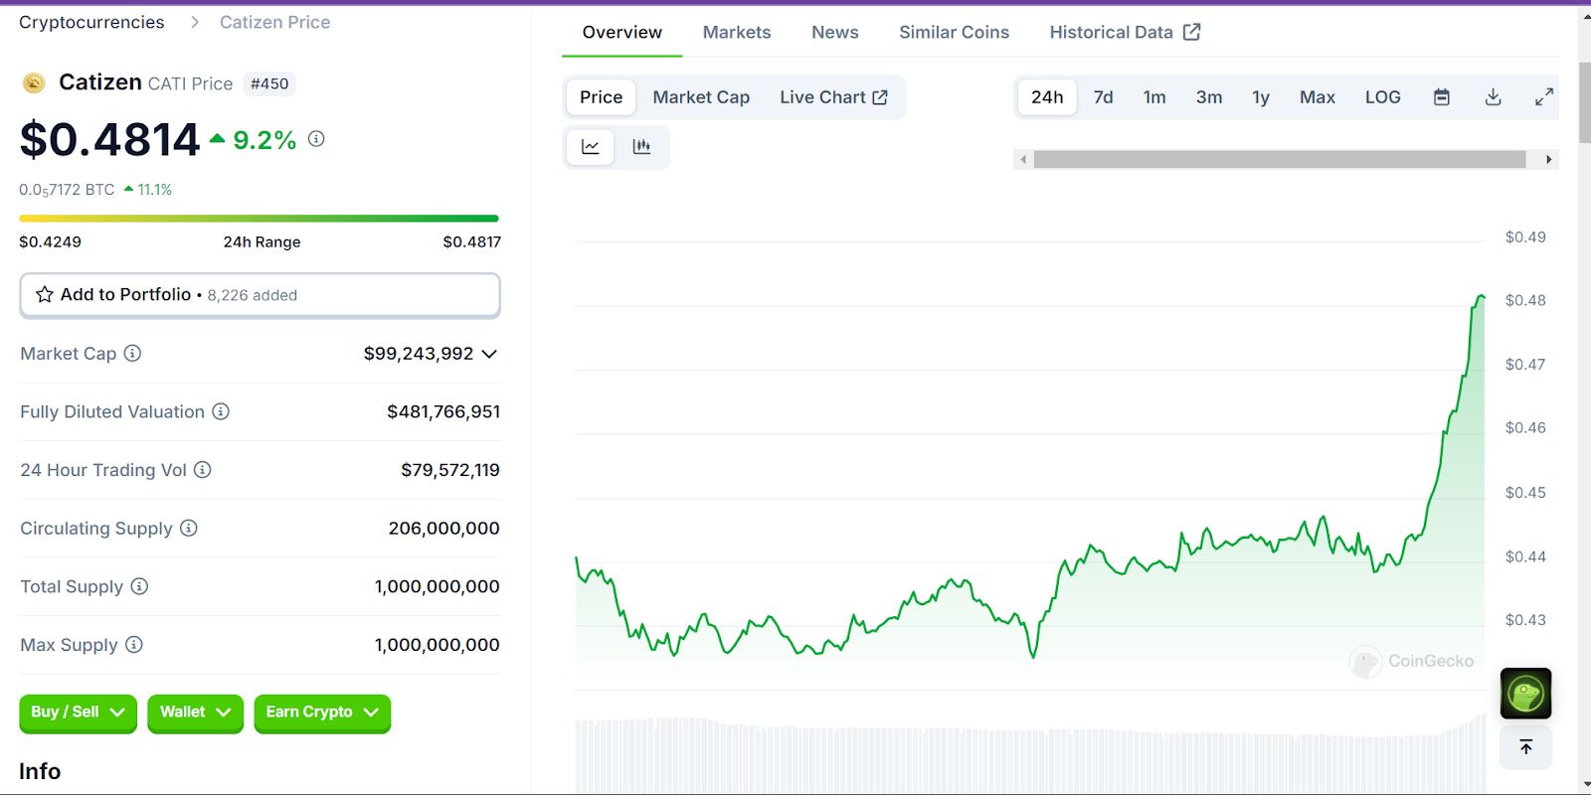The image size is (1591, 795).
Task: Switch chart to Market Cap view
Action: 700,97
